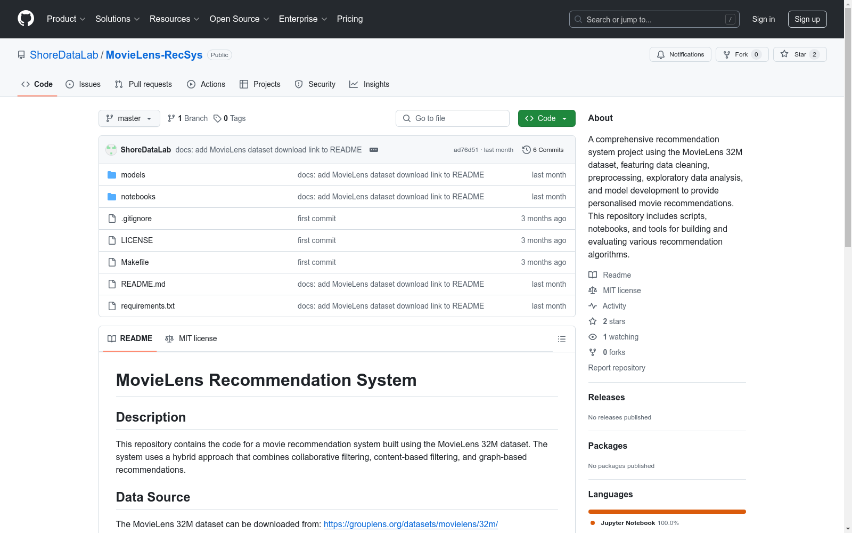Open the README outline list icon
Viewport: 852px width, 533px height.
[x=561, y=339]
